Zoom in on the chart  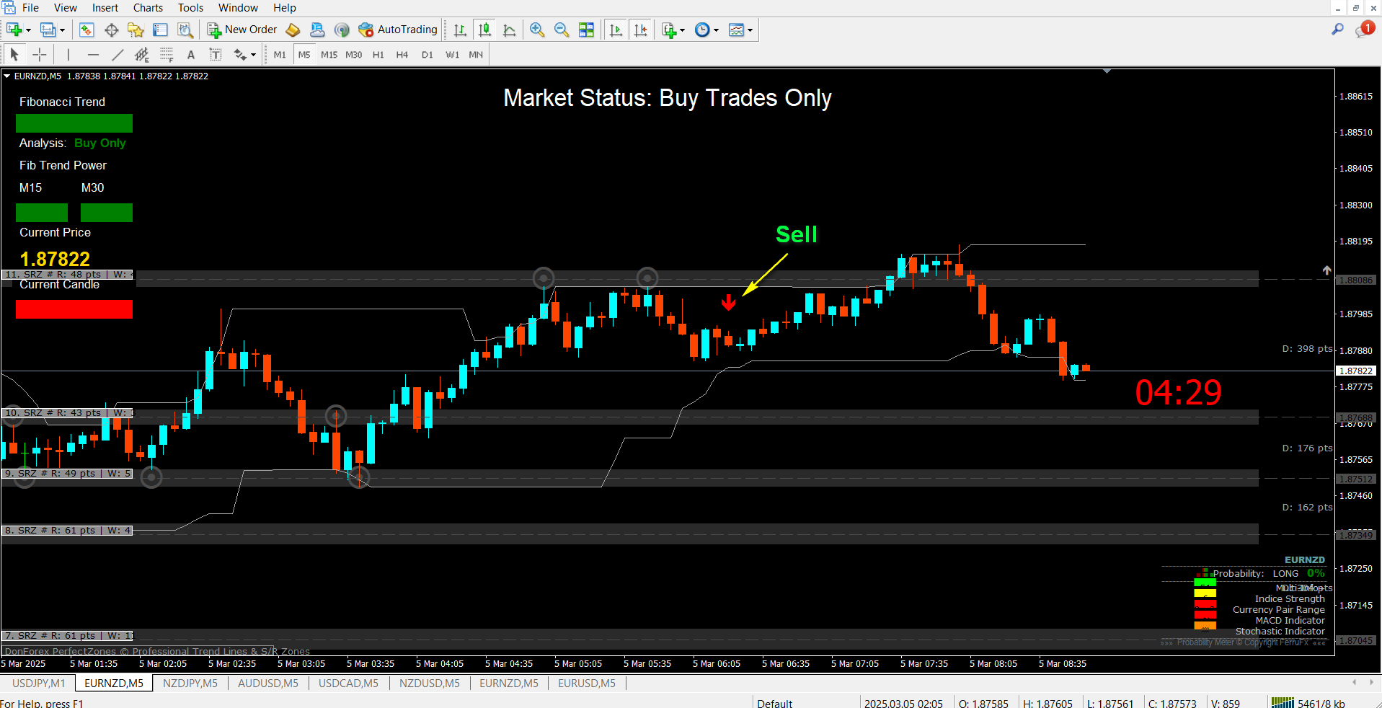coord(536,30)
